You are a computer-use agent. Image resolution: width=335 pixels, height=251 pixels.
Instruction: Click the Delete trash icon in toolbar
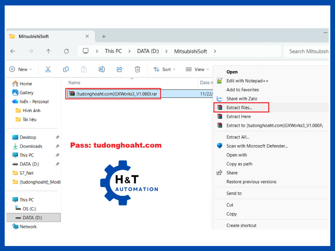tap(137, 69)
